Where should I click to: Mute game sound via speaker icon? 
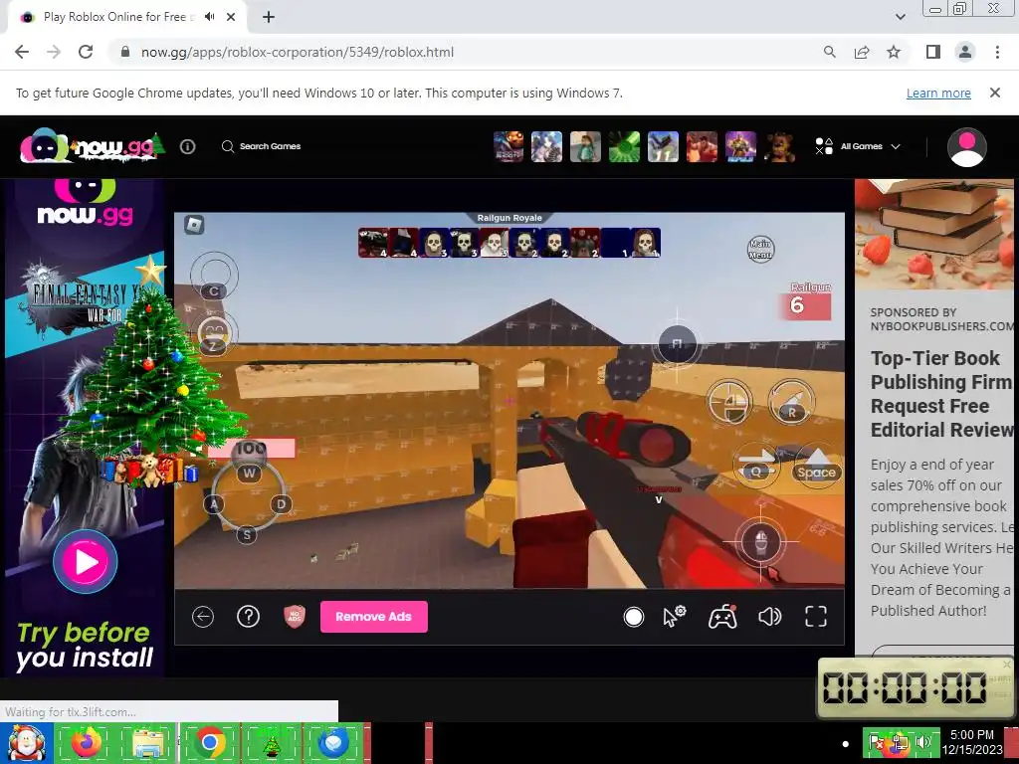pos(769,617)
